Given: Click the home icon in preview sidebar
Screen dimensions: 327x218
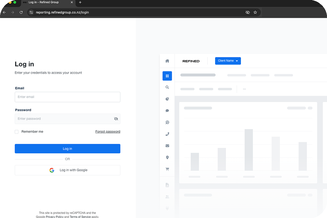Looking at the screenshot, I should pyautogui.click(x=167, y=61).
